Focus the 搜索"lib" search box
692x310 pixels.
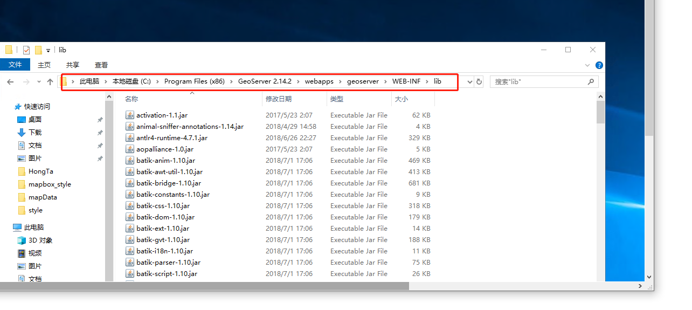point(539,82)
